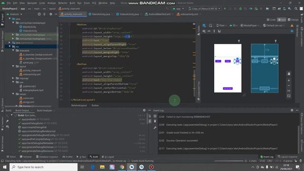The width and height of the screenshot is (304, 171).
Task: Open the VCS menu
Action: [94, 3]
